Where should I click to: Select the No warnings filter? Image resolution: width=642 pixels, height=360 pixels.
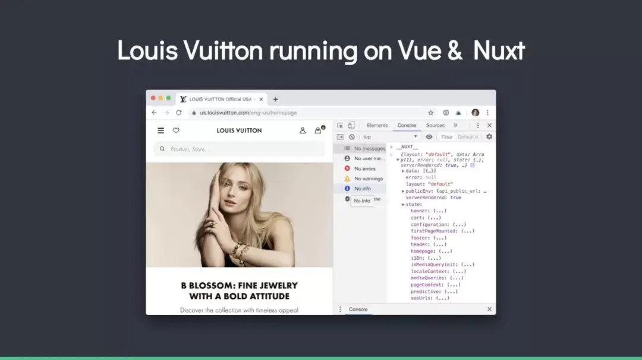coord(360,179)
